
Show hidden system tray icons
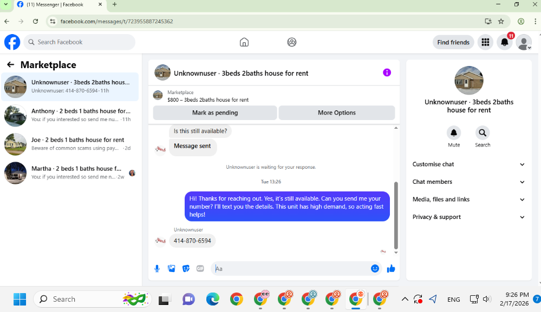pos(405,299)
